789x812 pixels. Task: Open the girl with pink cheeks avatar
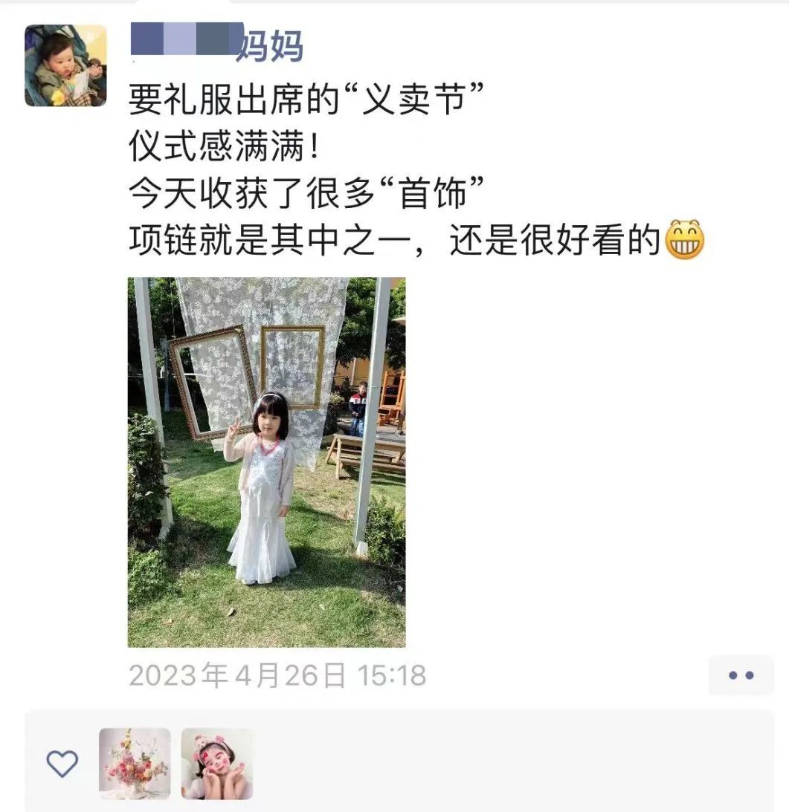pos(216,764)
